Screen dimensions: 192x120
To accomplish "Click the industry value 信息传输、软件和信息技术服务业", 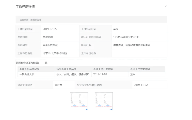I will pos(132,45).
